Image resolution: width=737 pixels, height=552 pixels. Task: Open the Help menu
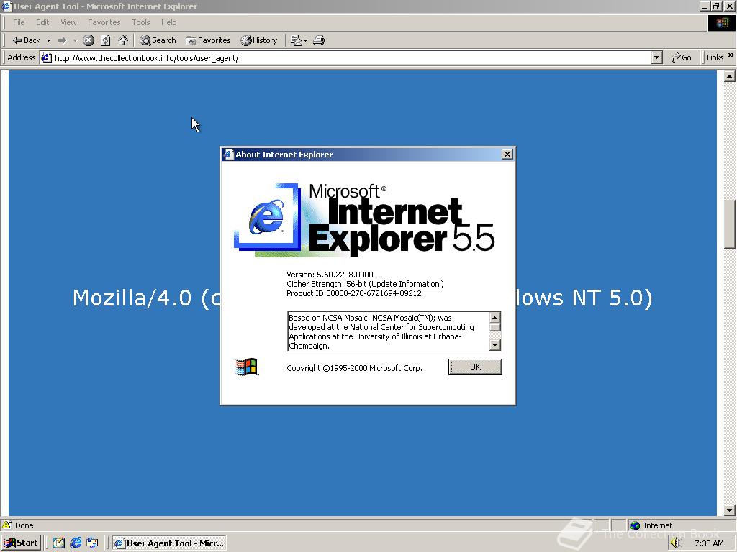click(x=168, y=22)
